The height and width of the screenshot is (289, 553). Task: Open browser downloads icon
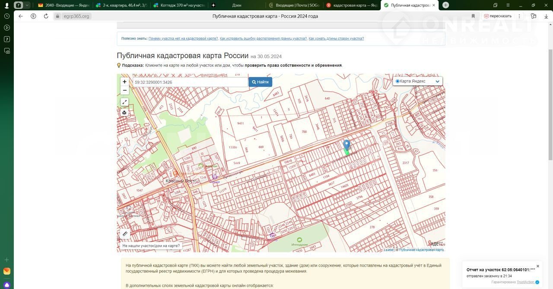coord(546,16)
